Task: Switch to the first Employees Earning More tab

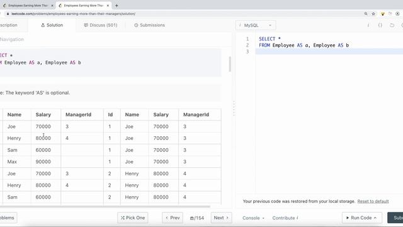Action: [x=28, y=6]
